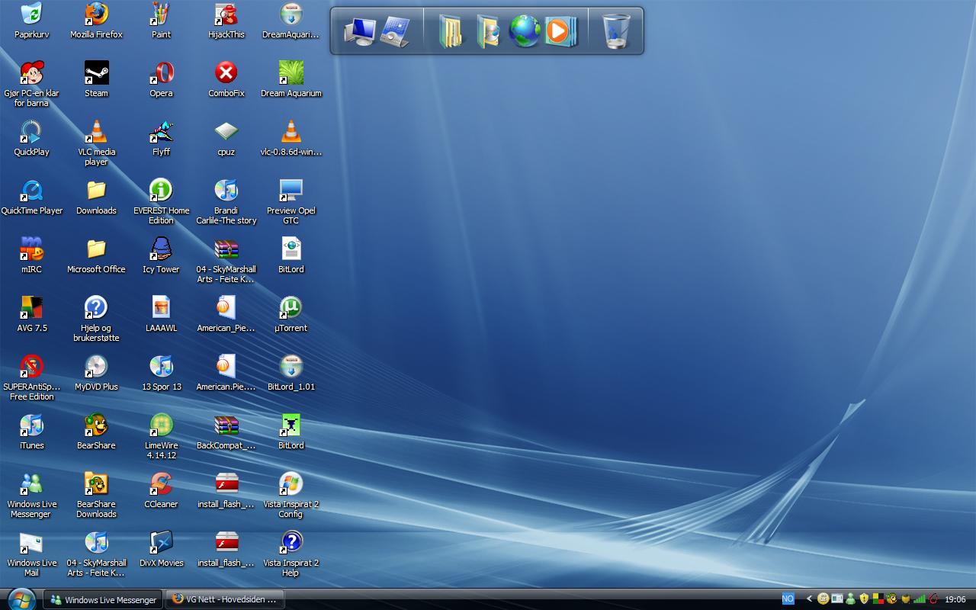Image resolution: width=976 pixels, height=610 pixels.
Task: Open the HijackThis desktop icon
Action: tap(226, 15)
